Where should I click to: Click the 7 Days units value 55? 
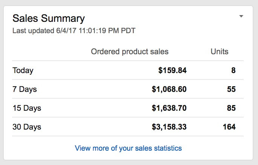tap(231, 89)
